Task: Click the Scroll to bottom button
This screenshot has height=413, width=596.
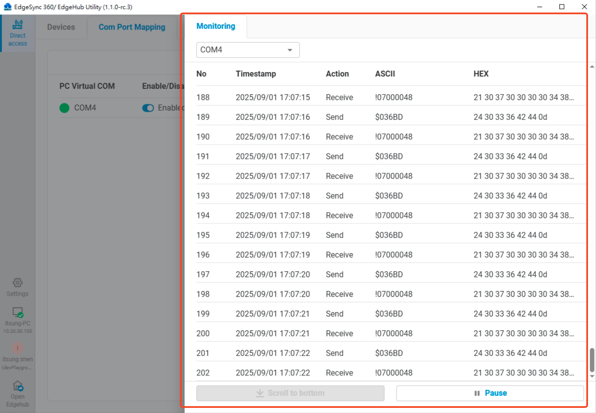Action: (290, 393)
